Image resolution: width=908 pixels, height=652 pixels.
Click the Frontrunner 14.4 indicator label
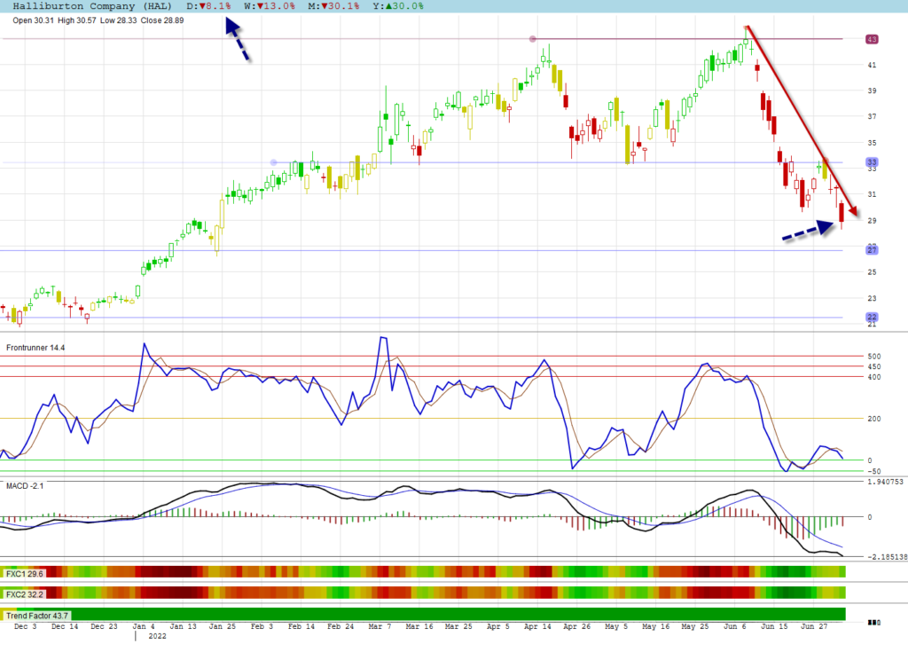(x=35, y=348)
